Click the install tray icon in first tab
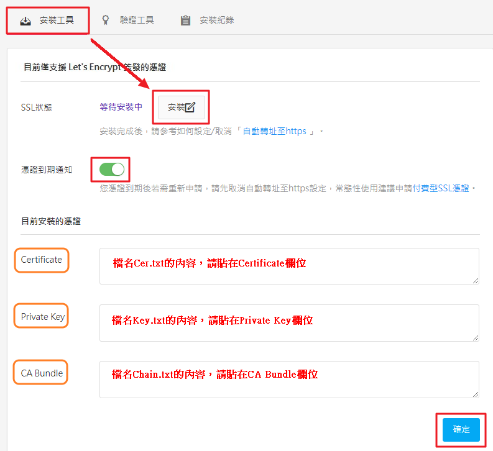Screen dimensions: 493x451 pyautogui.click(x=25, y=20)
